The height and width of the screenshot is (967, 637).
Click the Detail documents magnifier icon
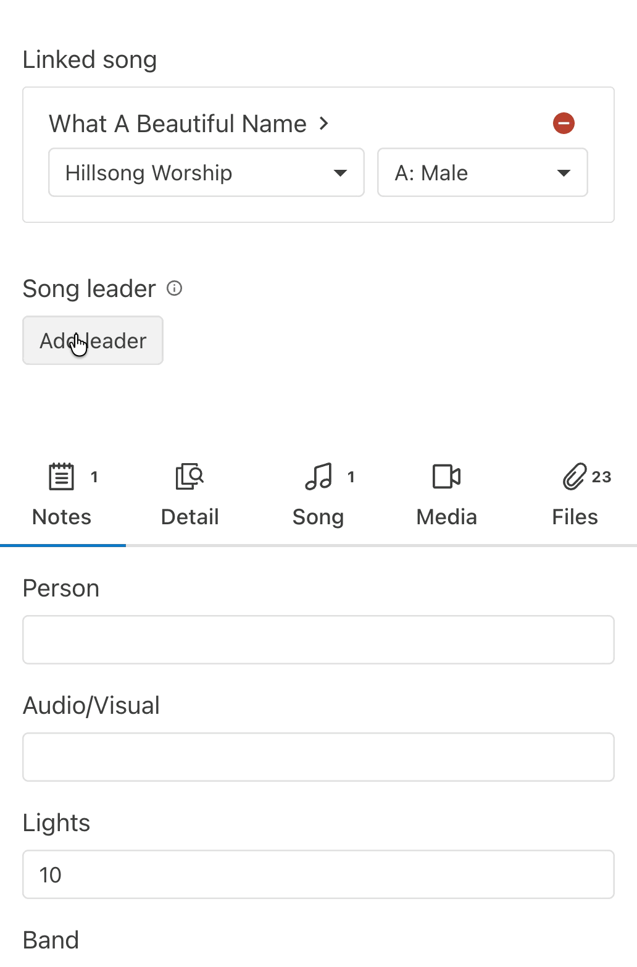point(189,477)
